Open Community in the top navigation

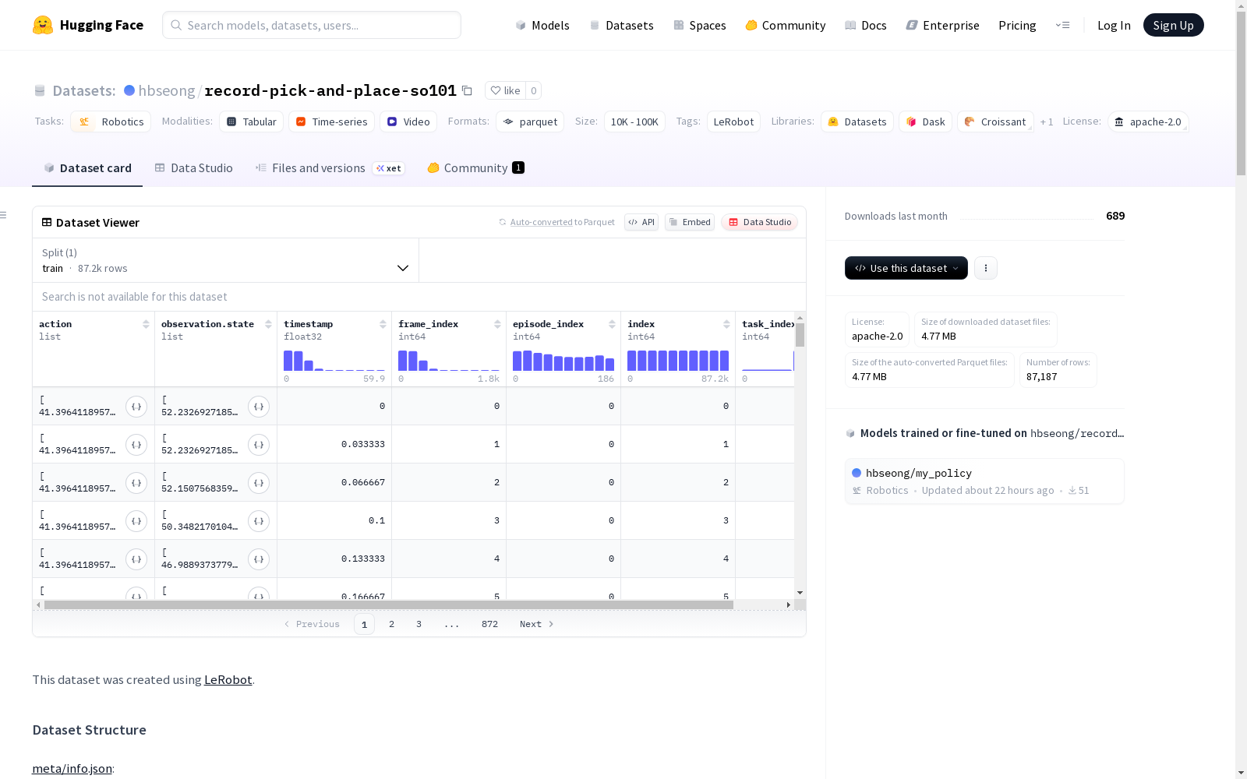pos(786,25)
